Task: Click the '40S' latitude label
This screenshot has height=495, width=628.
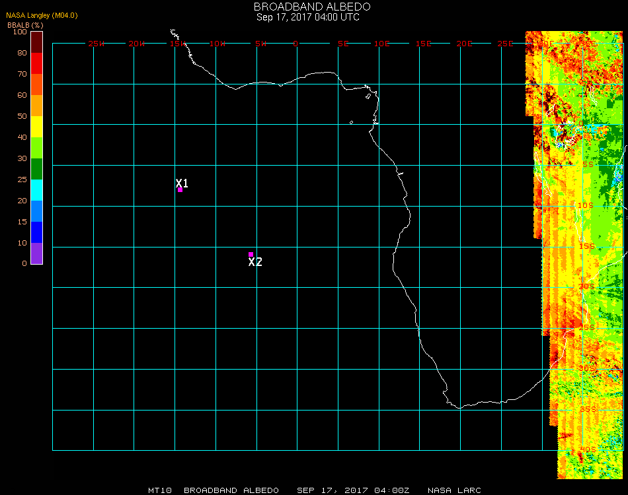Action: tap(588, 449)
